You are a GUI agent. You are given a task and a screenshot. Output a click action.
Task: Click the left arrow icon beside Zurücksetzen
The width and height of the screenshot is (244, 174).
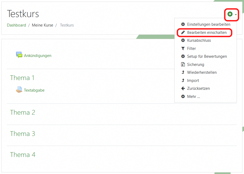183,88
